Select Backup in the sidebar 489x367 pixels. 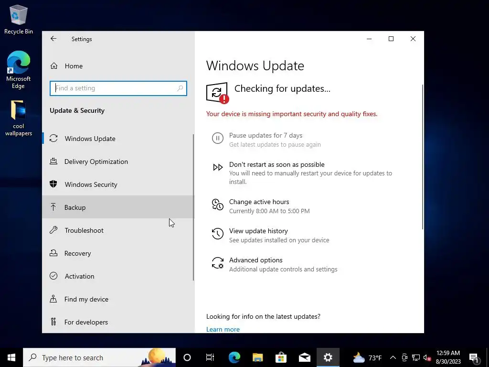(x=118, y=207)
